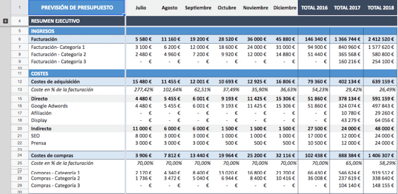Select the Julio column header
Viewport: 398px width, 194px height.
coord(141,8)
